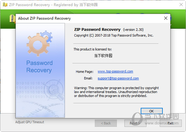Open the Adjust GPU Timeout option

[30, 122]
